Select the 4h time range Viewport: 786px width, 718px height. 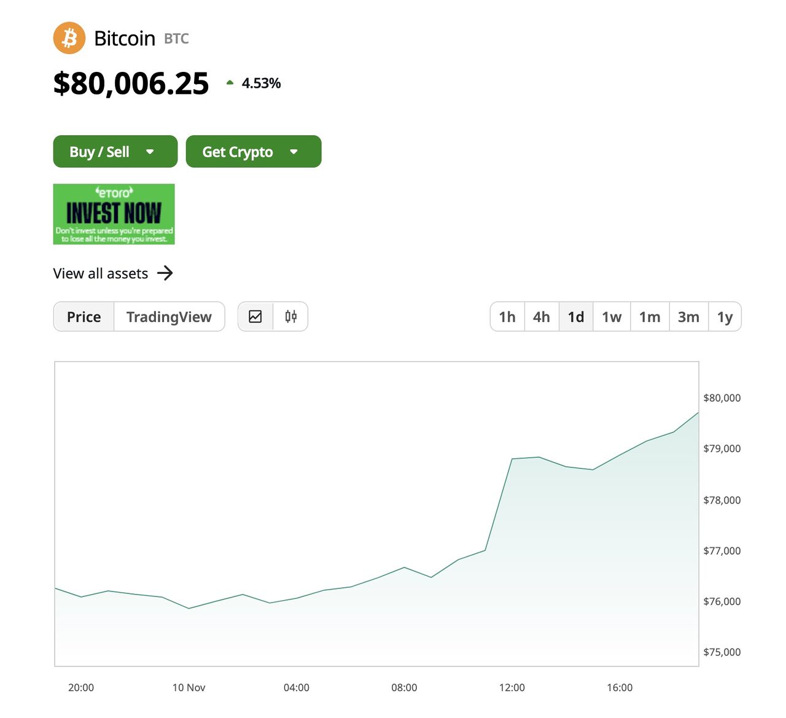542,317
